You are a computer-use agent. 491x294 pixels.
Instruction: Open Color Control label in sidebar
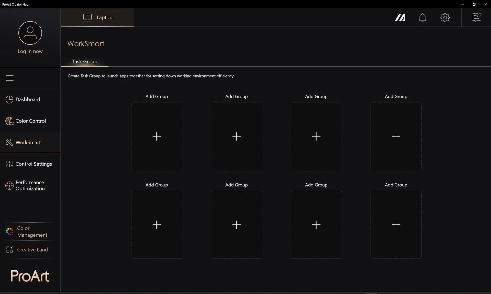pos(31,121)
